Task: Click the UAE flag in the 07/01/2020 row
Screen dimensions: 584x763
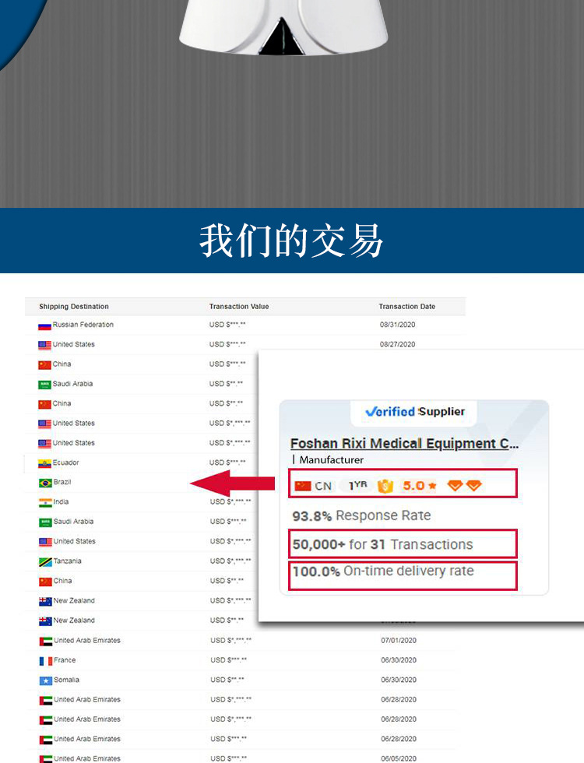Action: [46, 642]
